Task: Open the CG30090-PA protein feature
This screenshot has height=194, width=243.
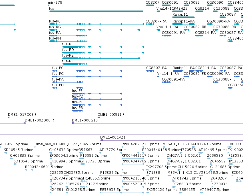Action: 210,77
